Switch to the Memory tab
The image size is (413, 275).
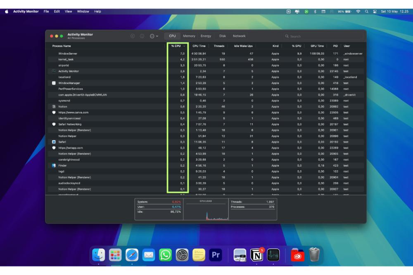(189, 36)
